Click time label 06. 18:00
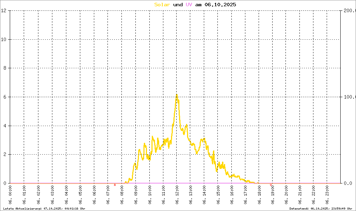Image resolution: width=356 pixels, height=211 pixels. [259, 195]
